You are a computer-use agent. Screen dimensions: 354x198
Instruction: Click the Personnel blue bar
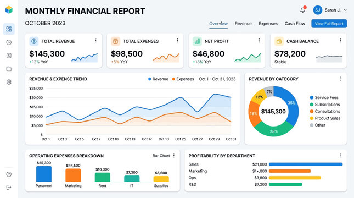[44, 174]
